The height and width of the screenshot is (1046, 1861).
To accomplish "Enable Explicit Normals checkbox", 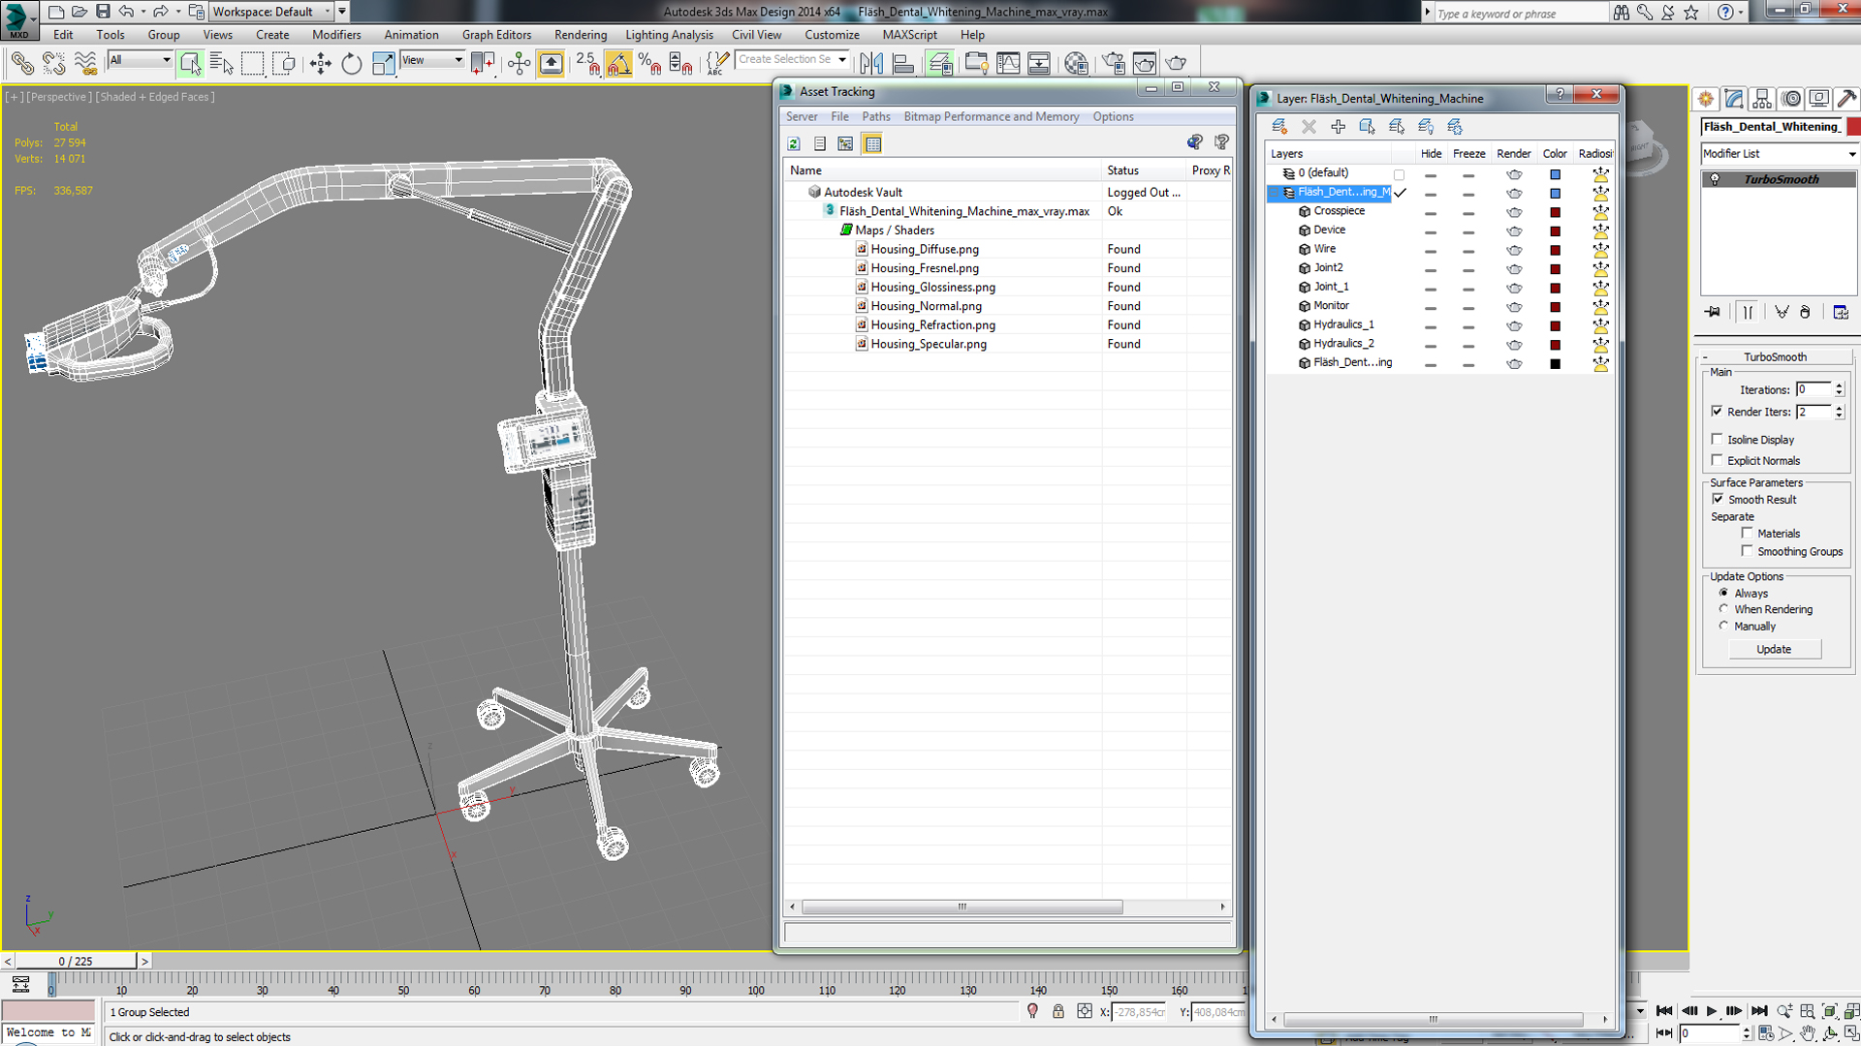I will pyautogui.click(x=1717, y=460).
